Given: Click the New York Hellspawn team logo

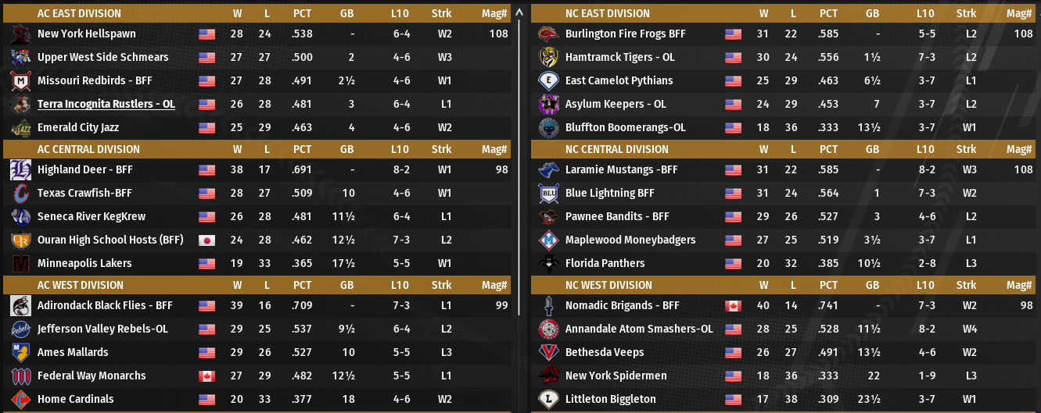Looking at the screenshot, I should pos(20,34).
